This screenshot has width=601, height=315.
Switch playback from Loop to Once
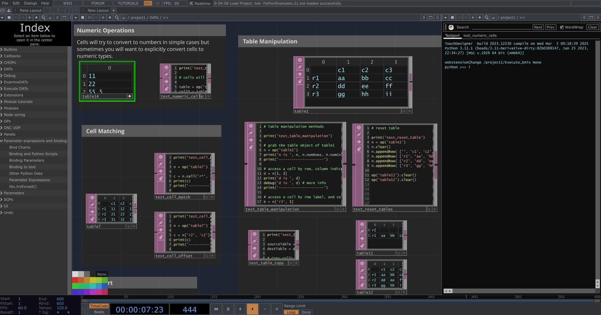[x=306, y=312]
